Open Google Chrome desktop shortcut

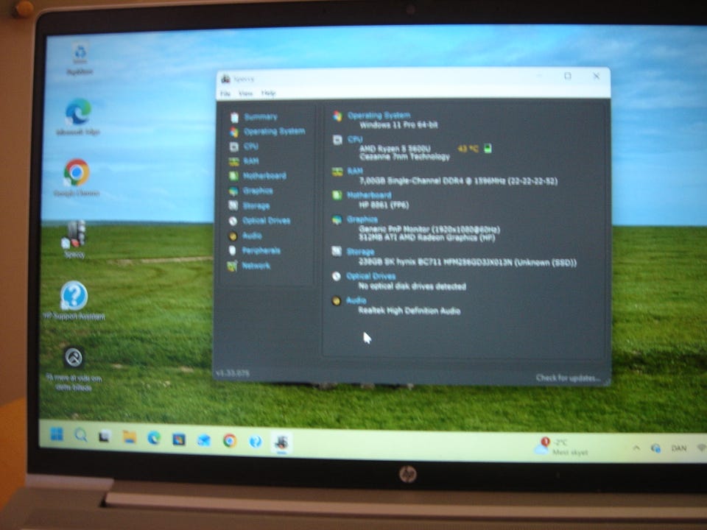point(77,177)
